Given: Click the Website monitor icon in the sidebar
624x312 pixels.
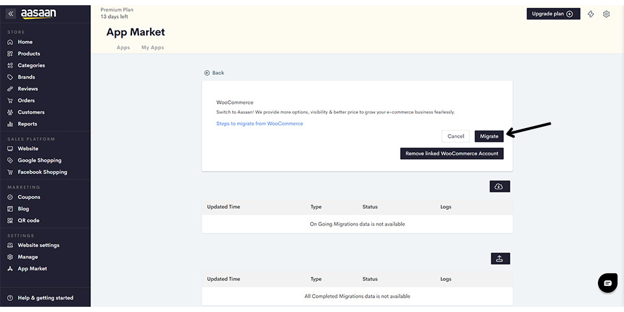Looking at the screenshot, I should click(x=10, y=148).
